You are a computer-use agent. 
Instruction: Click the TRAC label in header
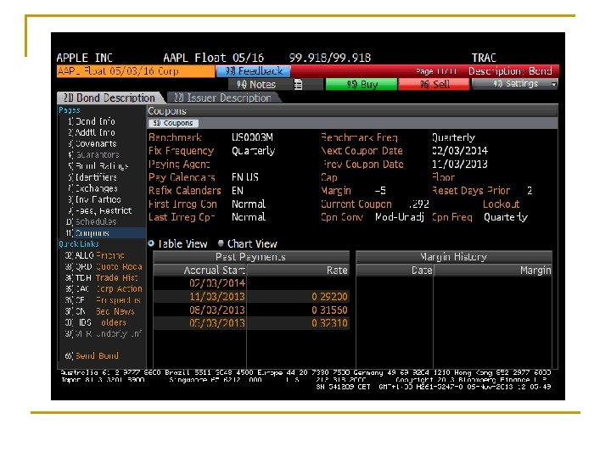click(x=484, y=58)
